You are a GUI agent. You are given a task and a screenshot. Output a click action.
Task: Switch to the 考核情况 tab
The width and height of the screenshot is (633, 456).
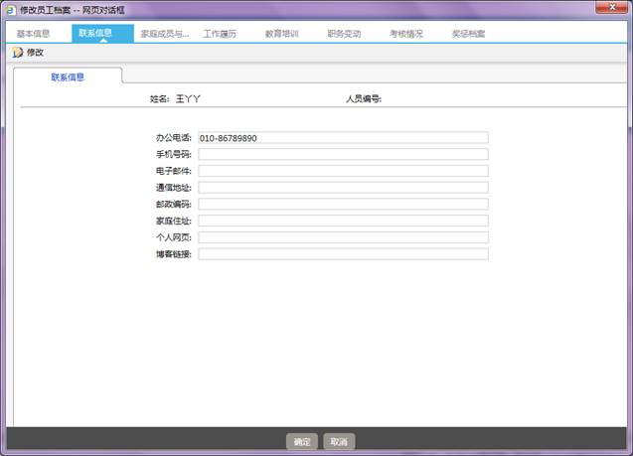click(405, 33)
